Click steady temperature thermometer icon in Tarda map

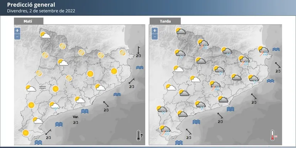pyautogui.click(x=274, y=135)
